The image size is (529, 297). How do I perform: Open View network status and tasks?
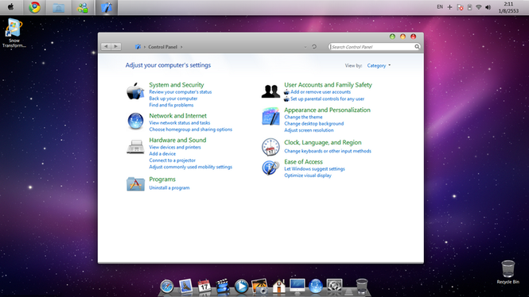(x=180, y=123)
